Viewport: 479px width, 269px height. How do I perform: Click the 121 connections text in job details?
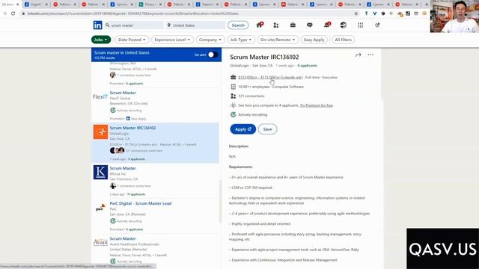click(x=251, y=96)
